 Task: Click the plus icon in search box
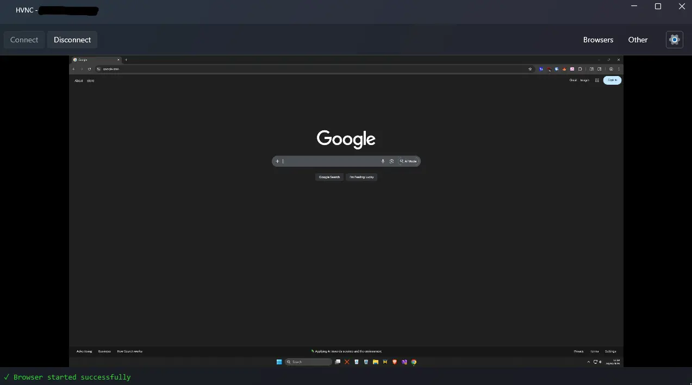click(277, 161)
